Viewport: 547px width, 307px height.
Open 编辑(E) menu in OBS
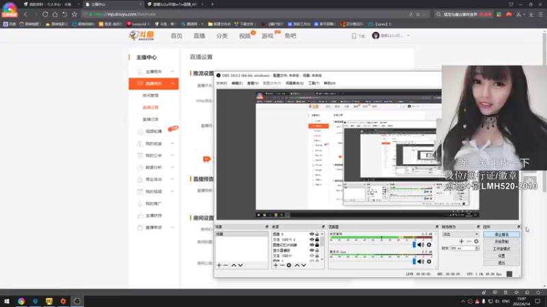(237, 83)
